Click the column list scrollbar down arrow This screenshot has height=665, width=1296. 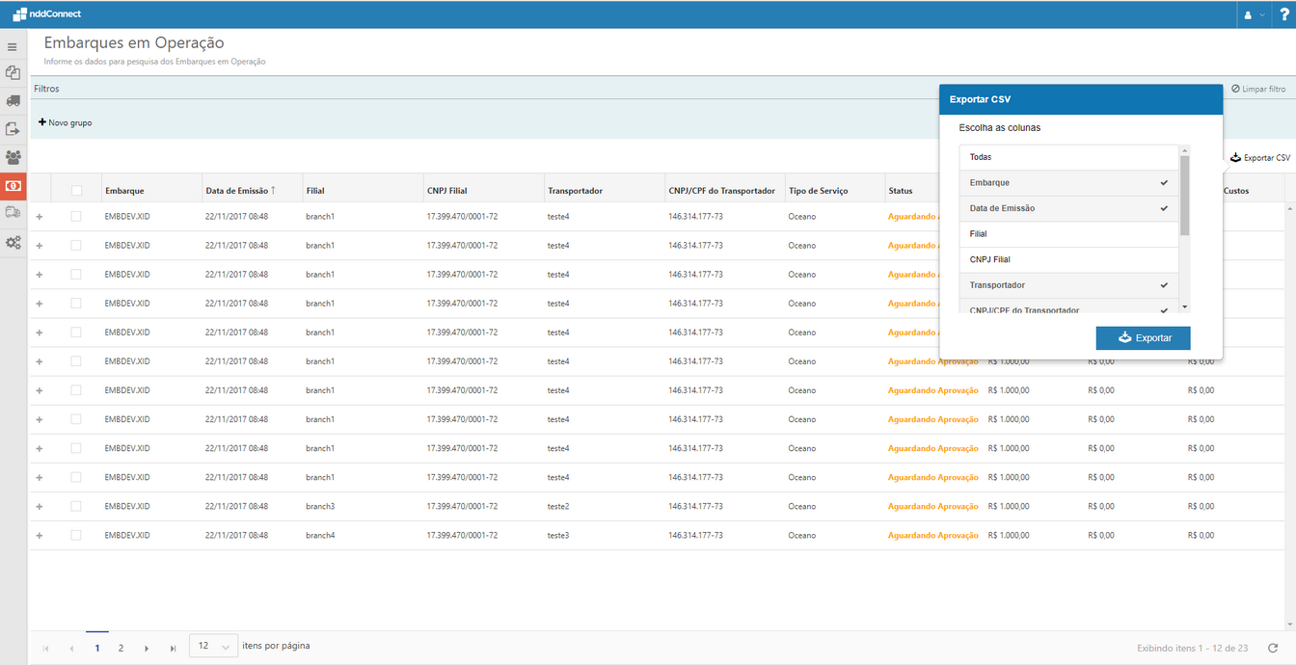click(1184, 307)
